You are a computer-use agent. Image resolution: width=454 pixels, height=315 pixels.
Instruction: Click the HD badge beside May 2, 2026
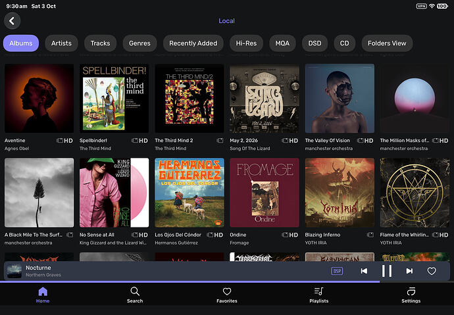pyautogui.click(x=293, y=141)
